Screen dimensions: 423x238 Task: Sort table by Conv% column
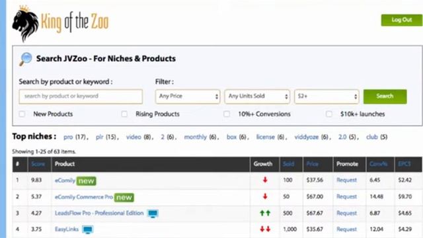(x=379, y=164)
